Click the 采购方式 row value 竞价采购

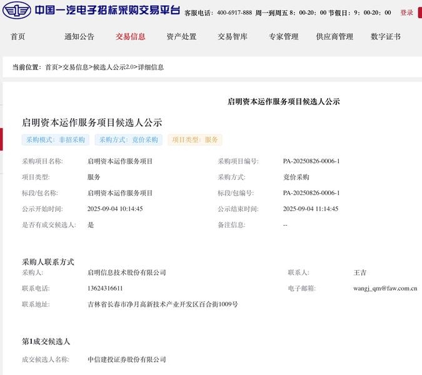pos(296,177)
